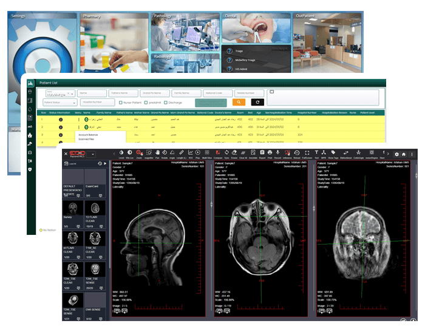Tick the Nurse-Patient checkbox
The width and height of the screenshot is (425, 329).
(x=121, y=103)
